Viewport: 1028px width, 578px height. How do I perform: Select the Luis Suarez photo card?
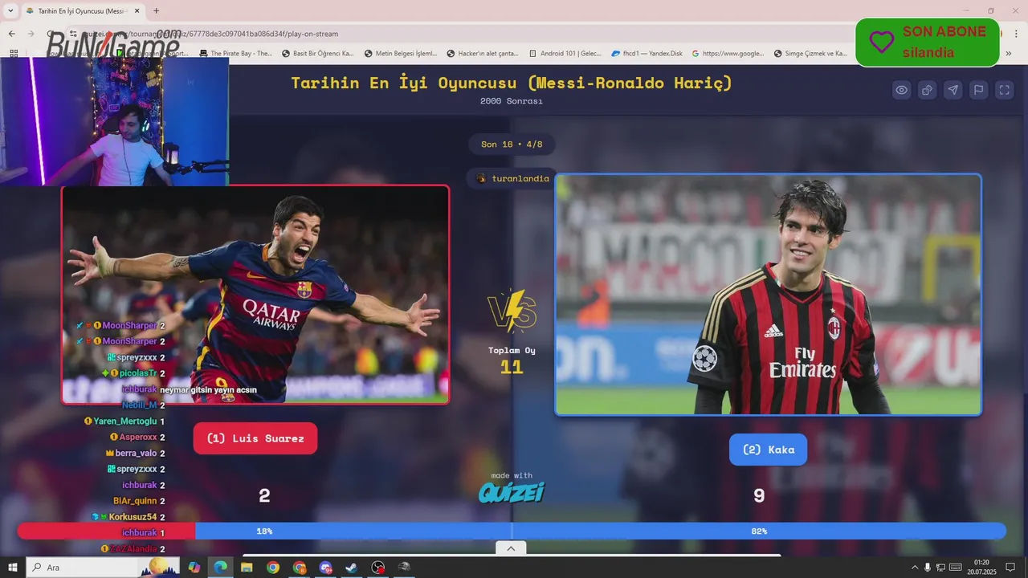255,295
